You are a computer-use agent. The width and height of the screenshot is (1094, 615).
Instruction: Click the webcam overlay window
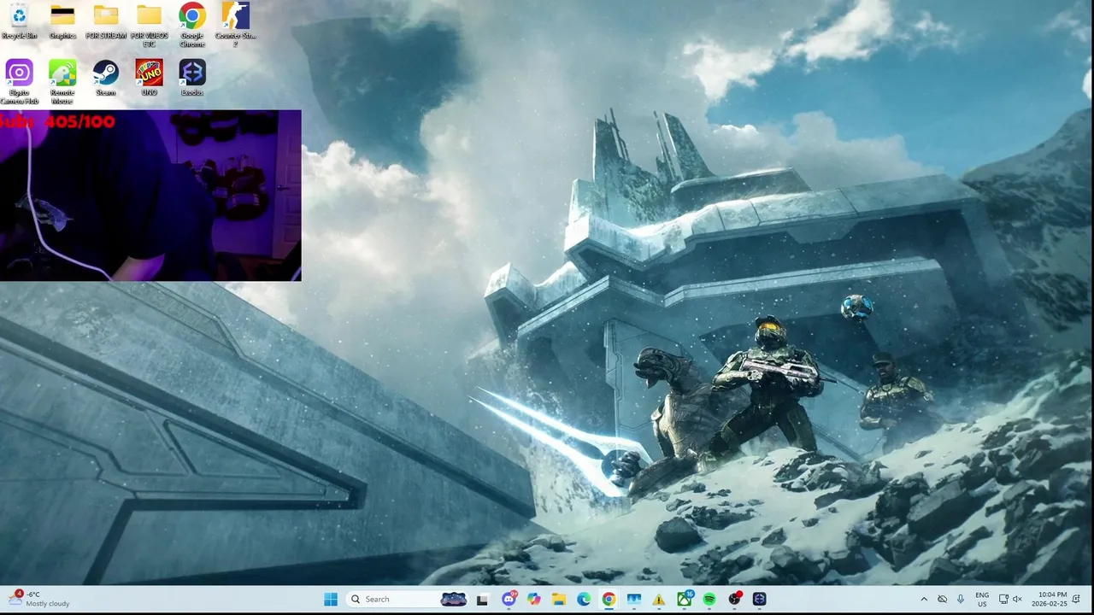coord(150,195)
